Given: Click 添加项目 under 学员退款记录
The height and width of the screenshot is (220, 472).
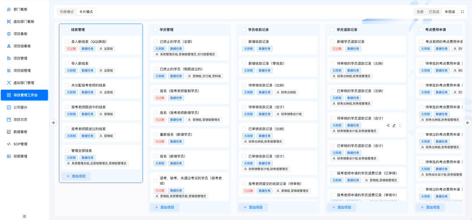Looking at the screenshot, I should tap(341, 207).
